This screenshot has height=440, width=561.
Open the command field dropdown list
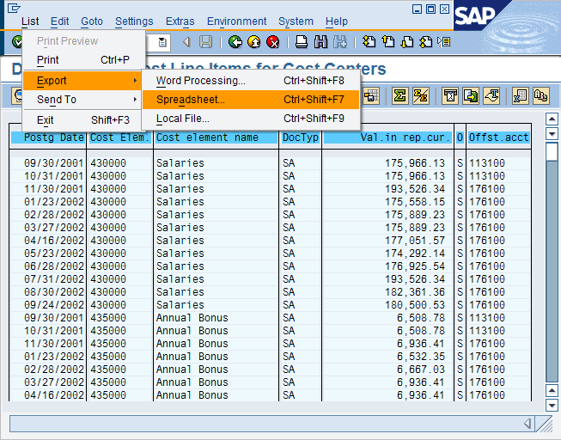coord(162,41)
